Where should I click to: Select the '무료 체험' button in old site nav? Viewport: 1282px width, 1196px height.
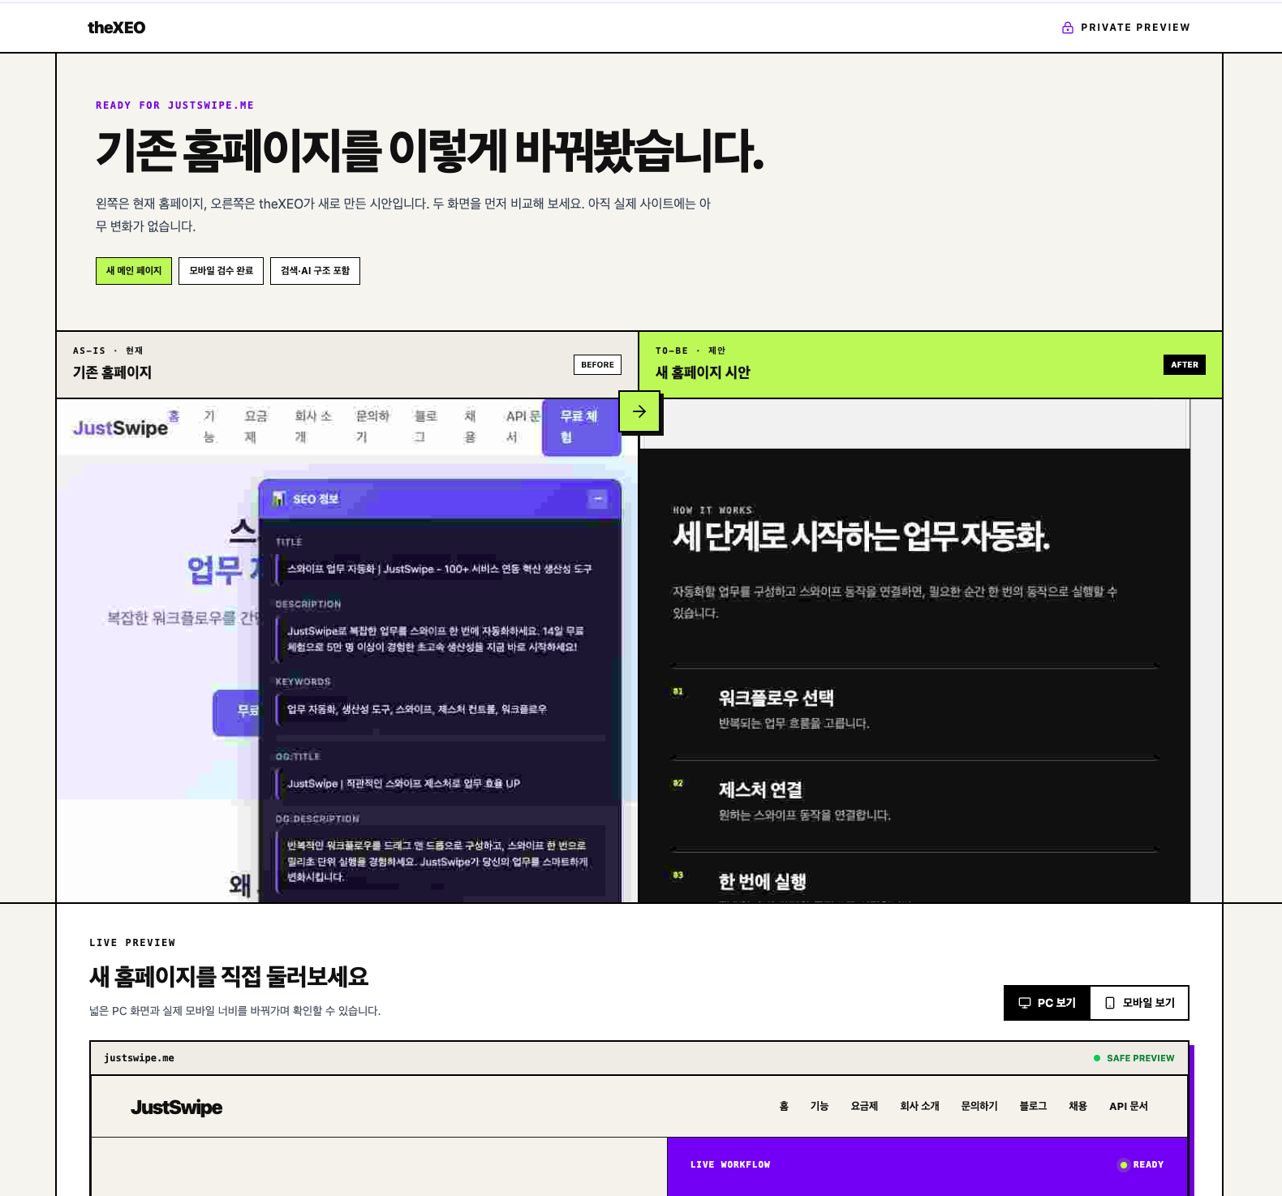pyautogui.click(x=581, y=427)
